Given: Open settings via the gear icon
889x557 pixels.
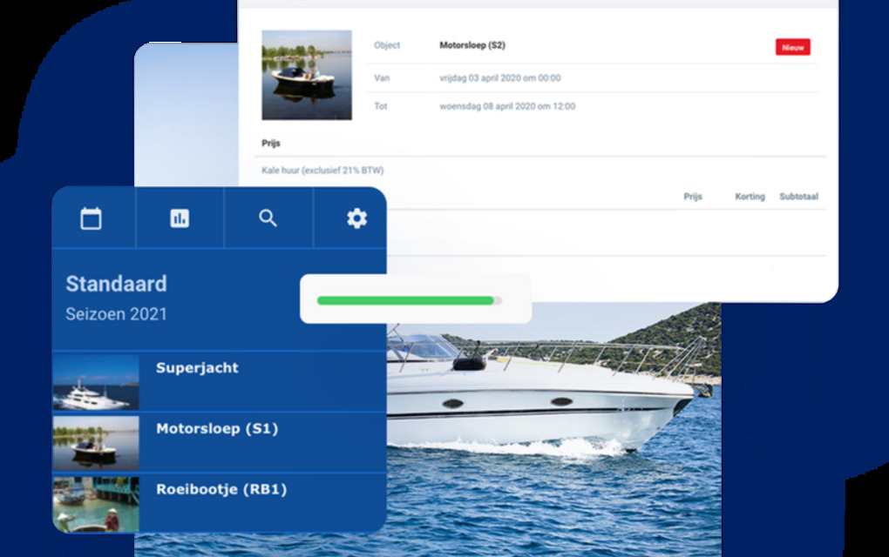Looking at the screenshot, I should point(356,218).
